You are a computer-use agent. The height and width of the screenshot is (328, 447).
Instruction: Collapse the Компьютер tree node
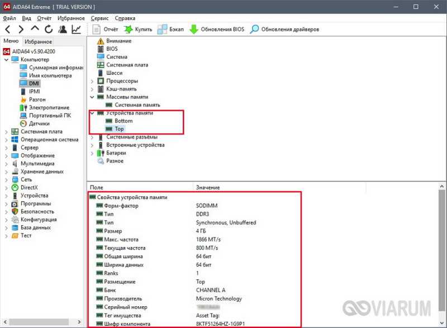6,60
